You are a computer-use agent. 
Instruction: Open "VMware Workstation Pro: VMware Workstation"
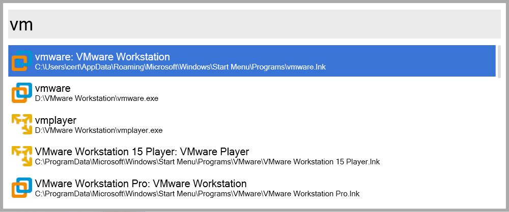tap(140, 184)
